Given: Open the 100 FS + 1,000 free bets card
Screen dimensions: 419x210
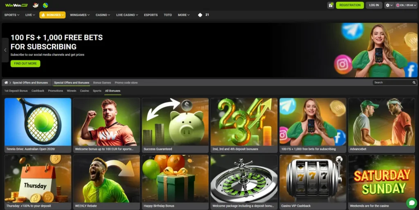Looking at the screenshot, I should pyautogui.click(x=313, y=125).
